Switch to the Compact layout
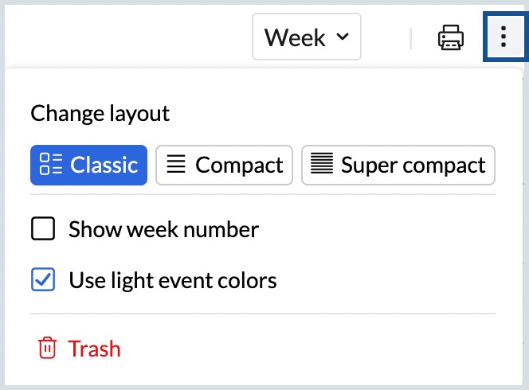Screen dimensions: 529x390 click(224, 165)
